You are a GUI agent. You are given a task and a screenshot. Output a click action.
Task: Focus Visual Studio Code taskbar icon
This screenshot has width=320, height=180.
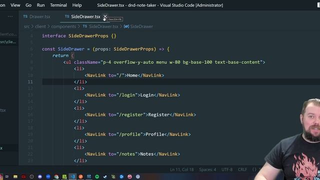point(72,176)
